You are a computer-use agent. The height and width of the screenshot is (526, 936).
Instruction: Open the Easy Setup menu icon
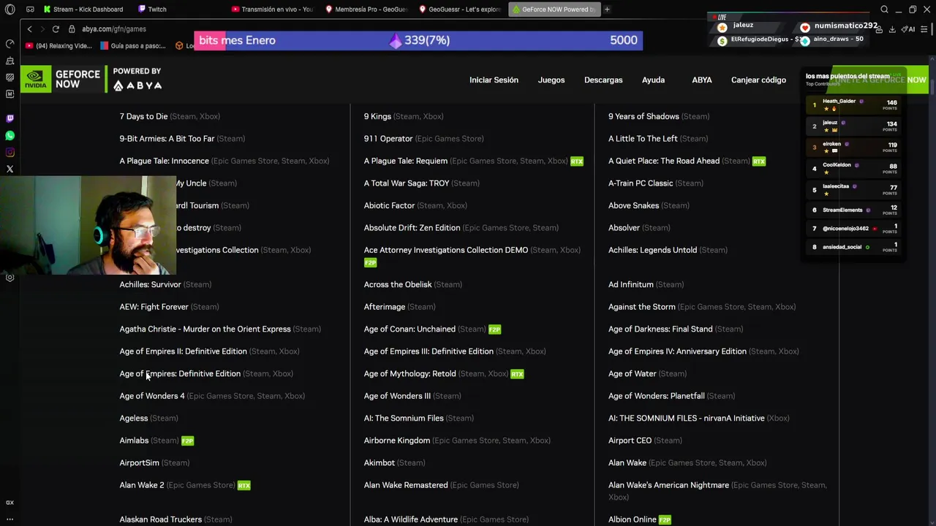click(x=924, y=29)
